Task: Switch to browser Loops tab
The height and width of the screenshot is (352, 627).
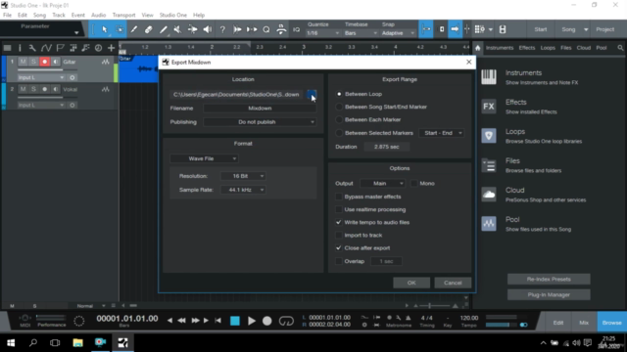Action: [548, 48]
